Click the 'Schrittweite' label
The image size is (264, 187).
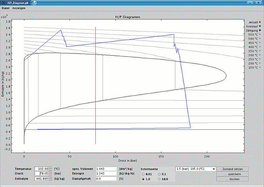(149, 169)
